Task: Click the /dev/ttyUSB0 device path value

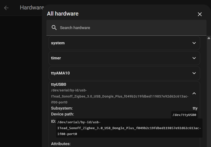Action: [x=184, y=115]
